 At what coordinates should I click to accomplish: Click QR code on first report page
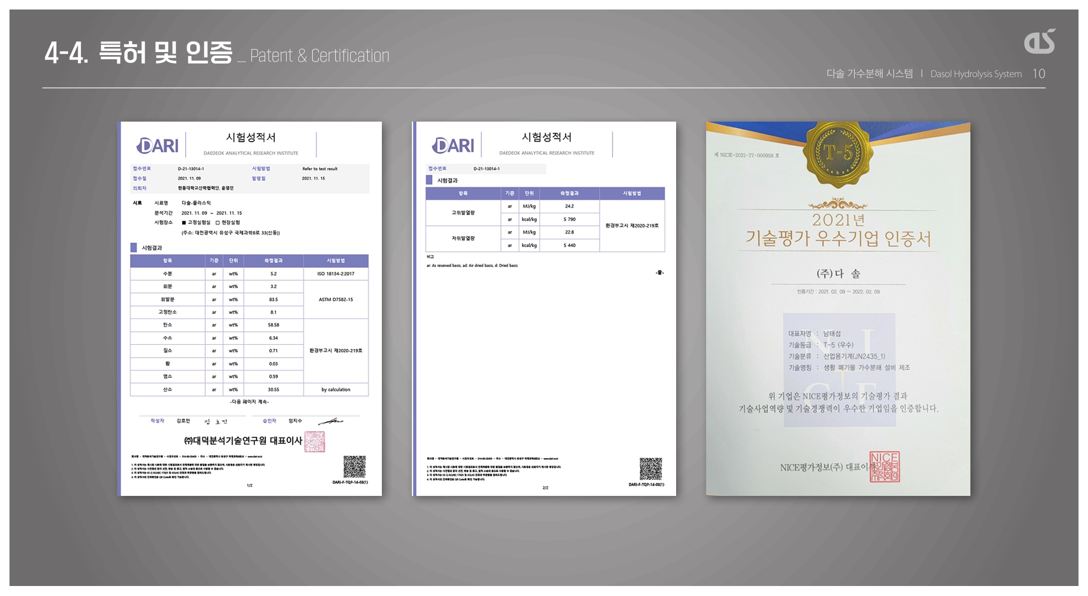pyautogui.click(x=354, y=467)
